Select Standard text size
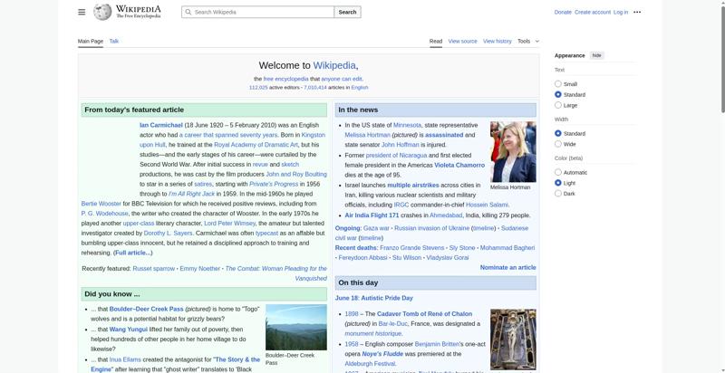This screenshot has width=725, height=373. click(558, 95)
